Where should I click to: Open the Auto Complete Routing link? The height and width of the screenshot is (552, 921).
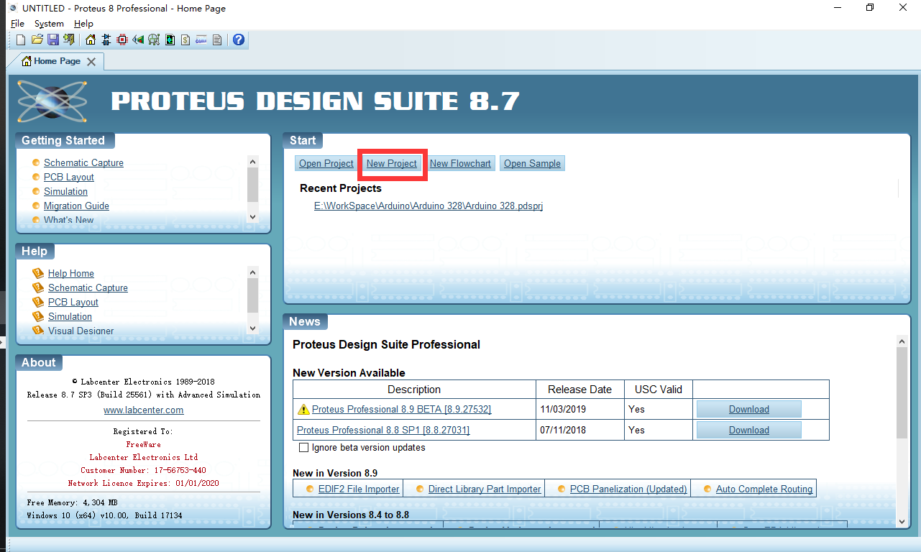coord(764,489)
